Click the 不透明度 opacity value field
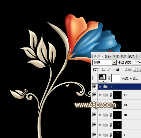Viewport: 141px width, 138px height. pyautogui.click(x=137, y=62)
